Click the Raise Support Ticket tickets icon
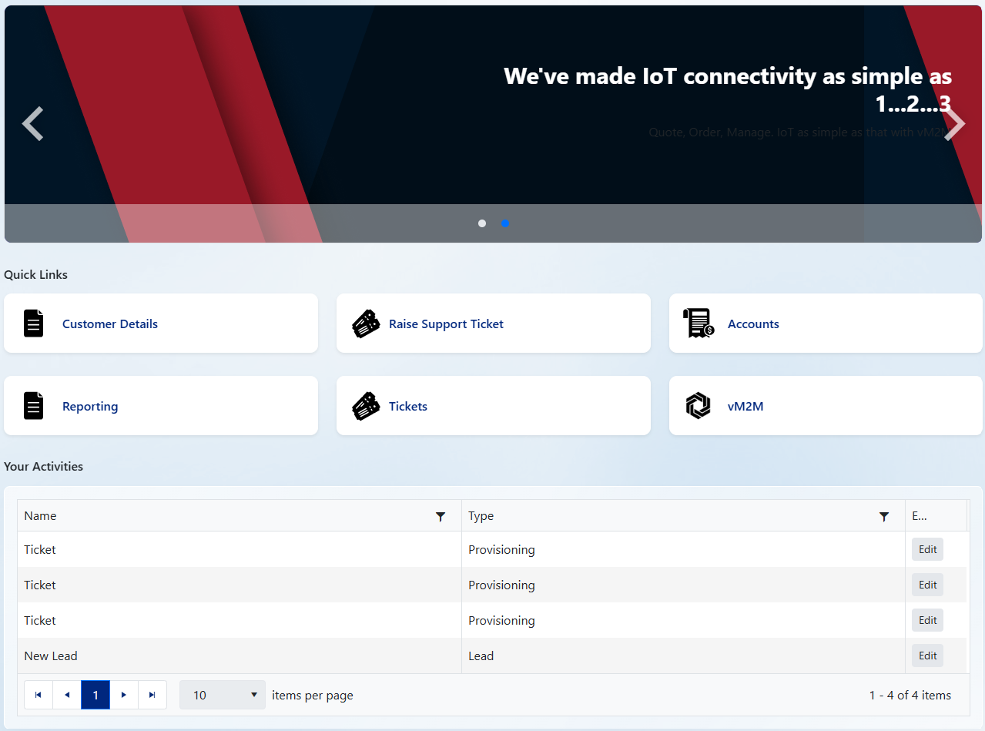The width and height of the screenshot is (985, 731). (366, 323)
